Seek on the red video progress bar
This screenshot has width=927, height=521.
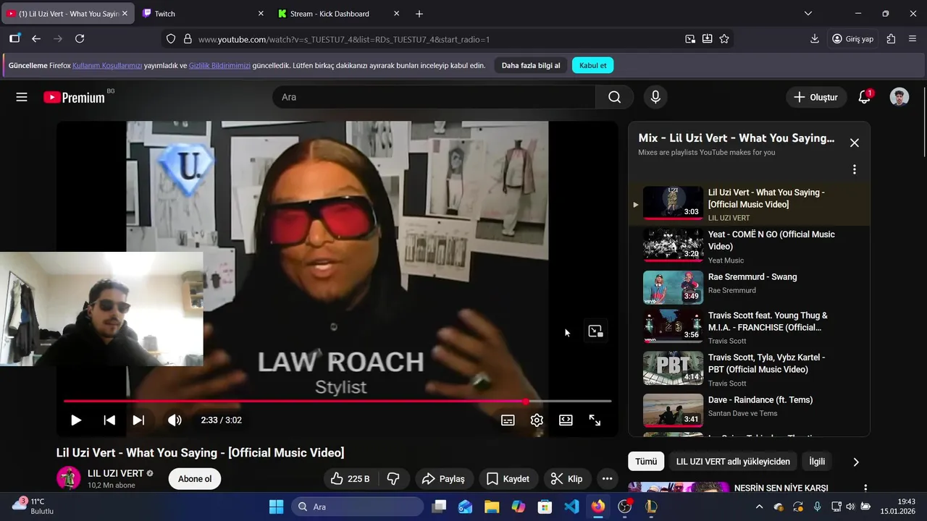click(337, 401)
